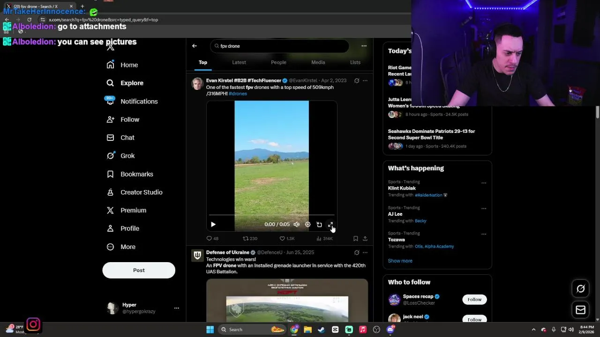This screenshot has height=337, width=600.
Task: Open the #RaiderNation trending link
Action: click(428, 195)
